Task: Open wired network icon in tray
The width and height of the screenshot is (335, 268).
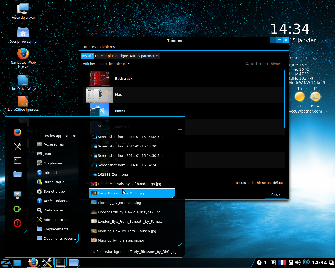Action: [291, 263]
